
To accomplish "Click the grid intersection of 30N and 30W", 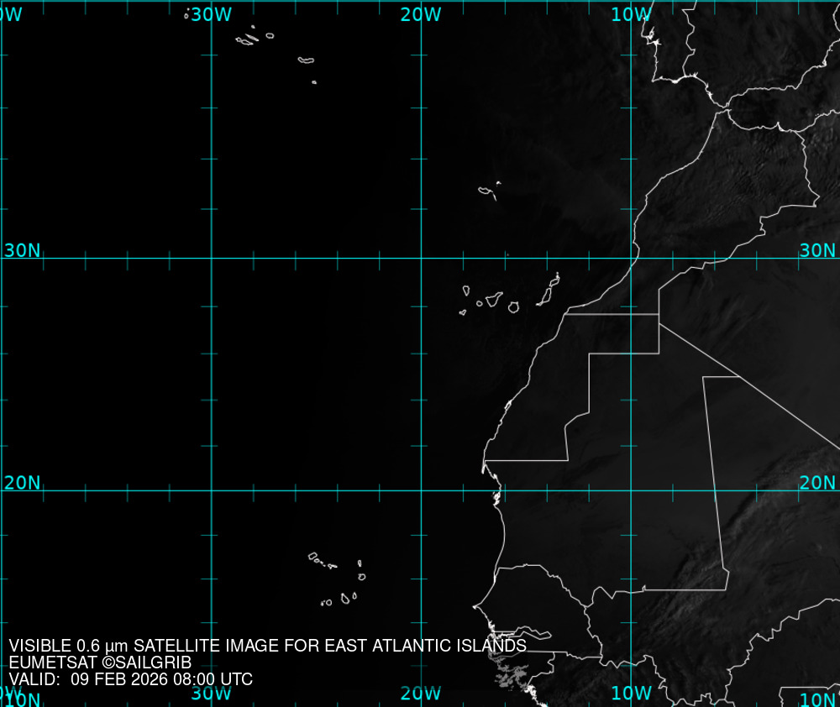I will pos(211,258).
